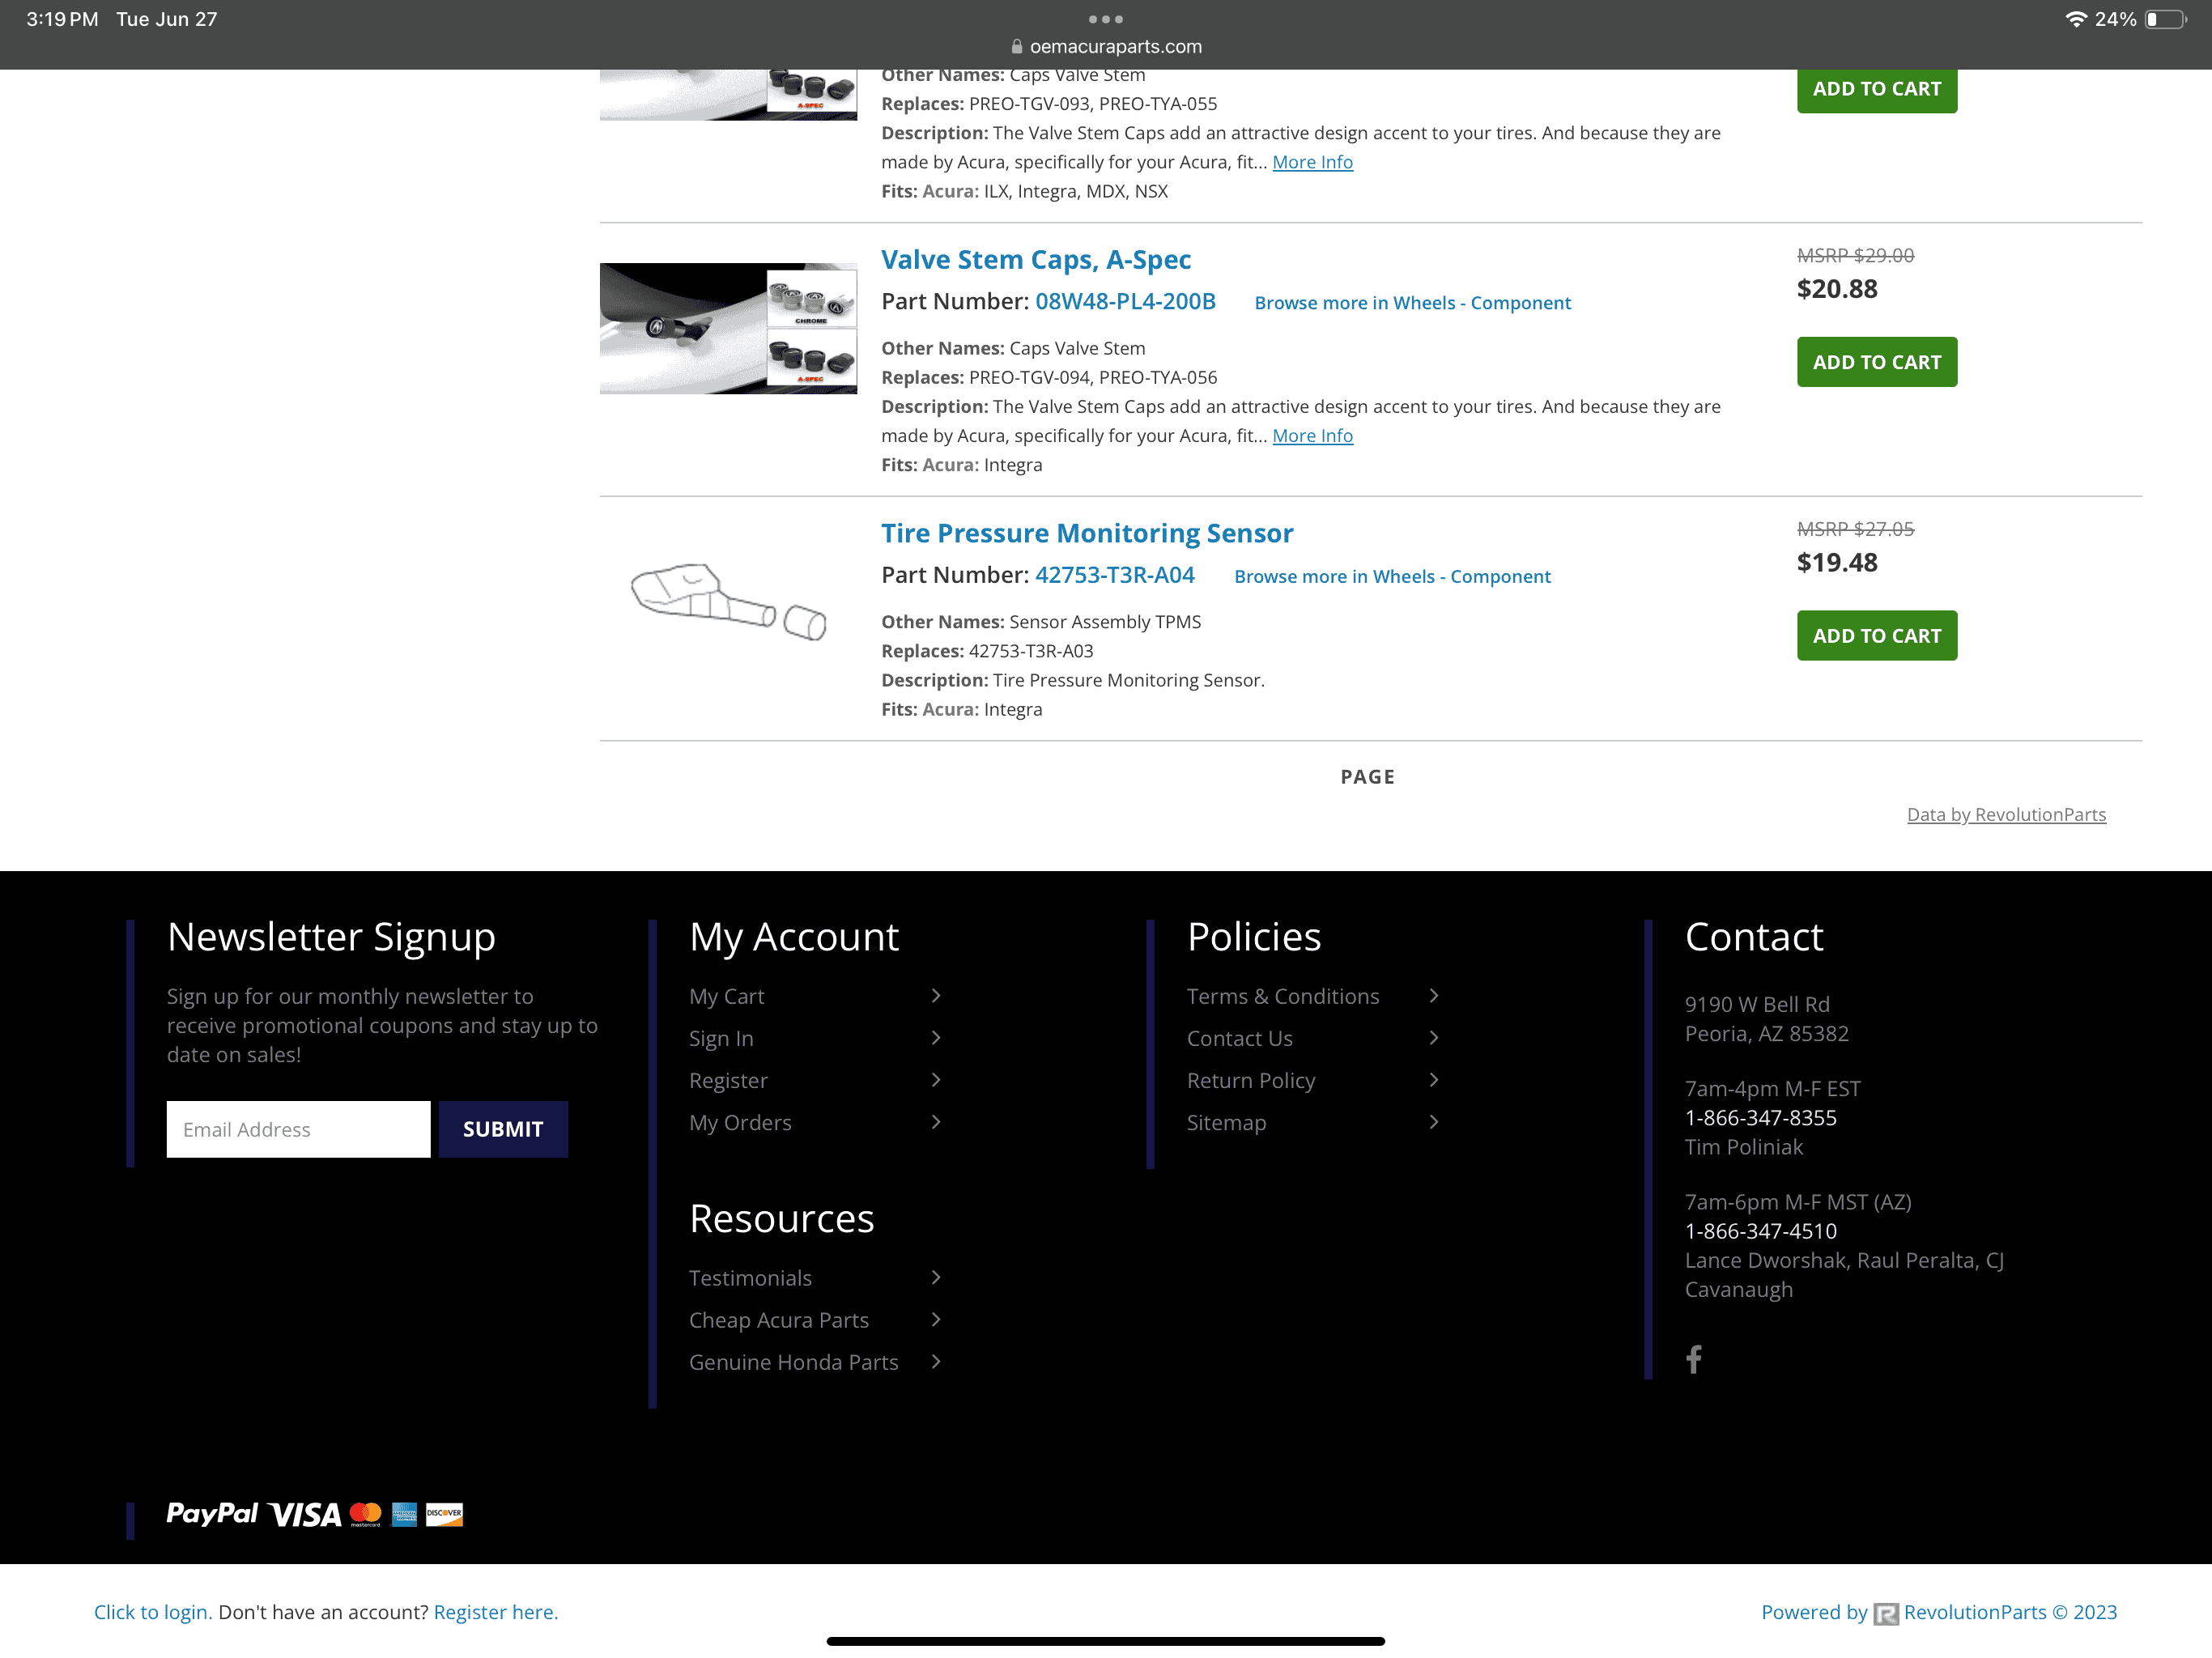Click the Visa card logo
Screen dimensions: 2212x1658
tap(305, 1515)
